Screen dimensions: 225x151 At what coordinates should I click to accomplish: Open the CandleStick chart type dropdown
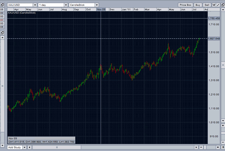tap(97, 5)
